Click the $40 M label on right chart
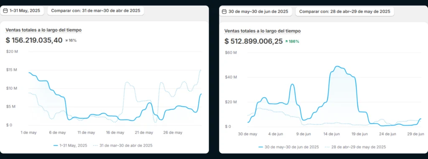 (231, 77)
